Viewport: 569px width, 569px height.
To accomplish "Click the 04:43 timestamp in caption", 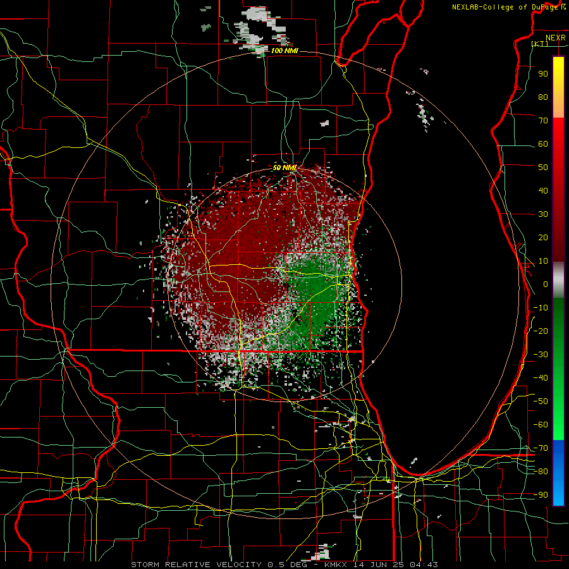I will point(424,565).
